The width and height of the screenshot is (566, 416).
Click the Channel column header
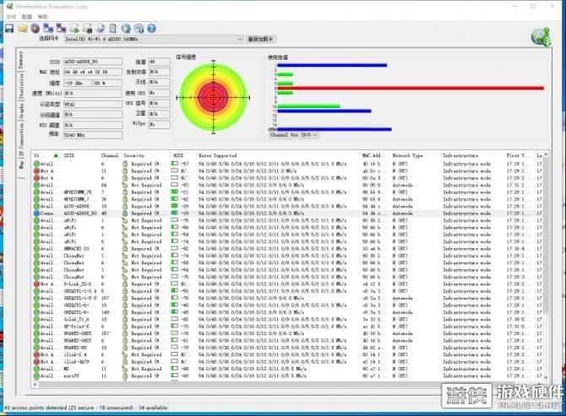(x=110, y=156)
